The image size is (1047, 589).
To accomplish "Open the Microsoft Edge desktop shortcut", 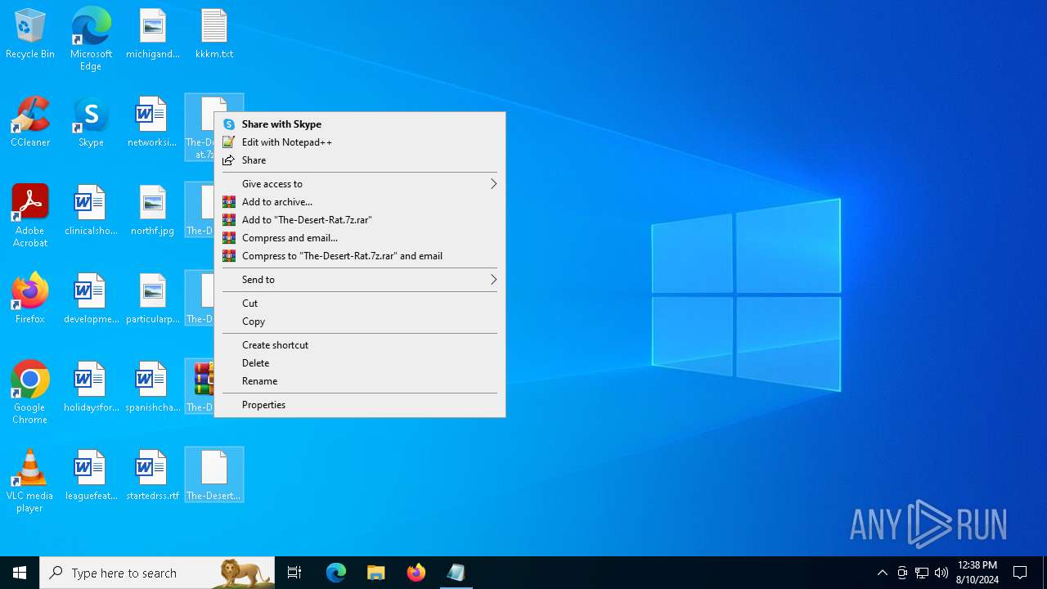I will point(91,38).
